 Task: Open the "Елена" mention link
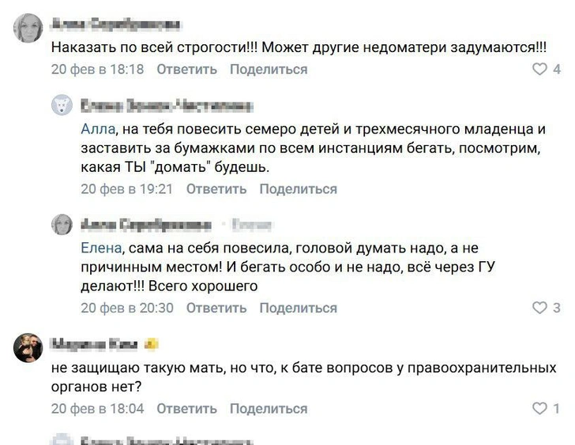click(x=101, y=249)
